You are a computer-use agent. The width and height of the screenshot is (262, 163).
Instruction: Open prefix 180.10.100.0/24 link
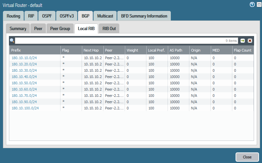[25, 108]
